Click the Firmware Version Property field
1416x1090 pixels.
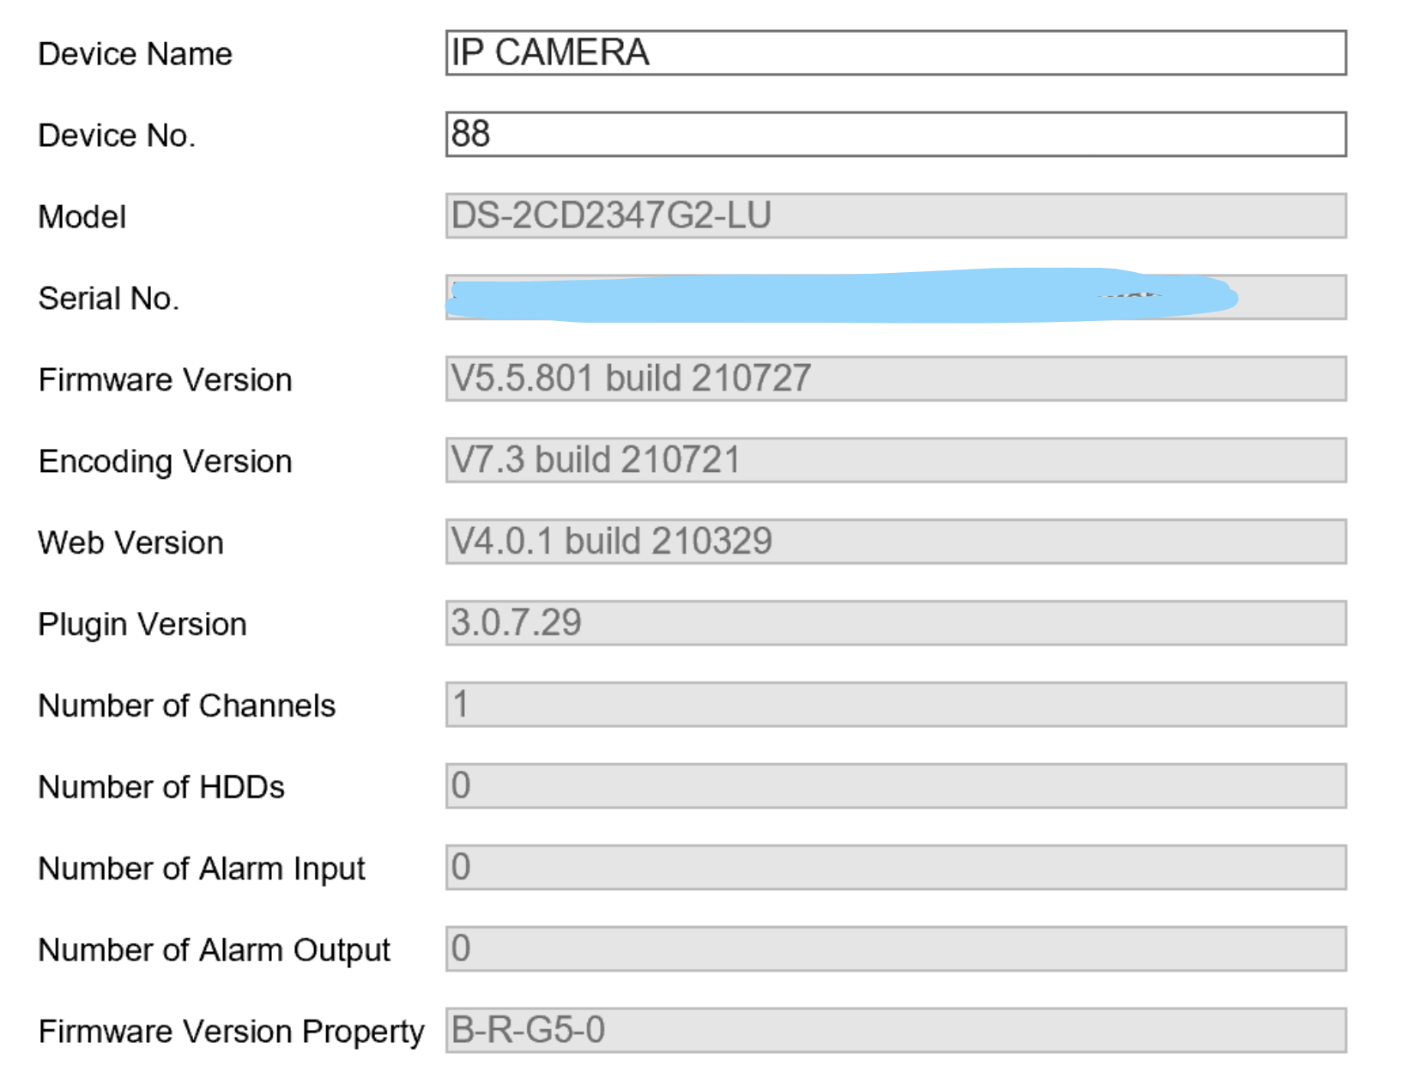point(895,1031)
